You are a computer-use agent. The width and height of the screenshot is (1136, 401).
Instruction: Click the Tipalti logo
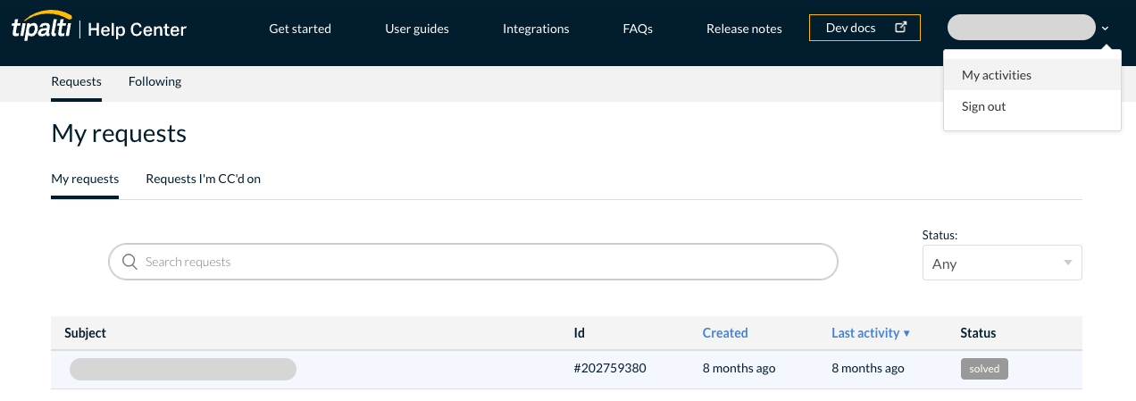43,29
